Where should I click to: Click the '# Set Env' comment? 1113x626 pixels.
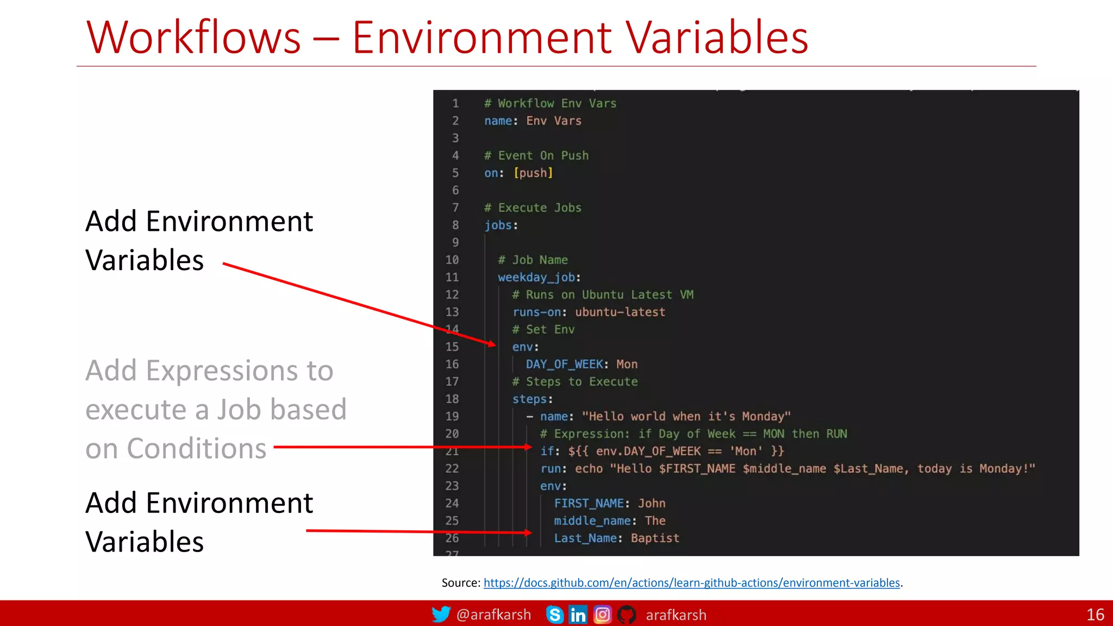543,329
